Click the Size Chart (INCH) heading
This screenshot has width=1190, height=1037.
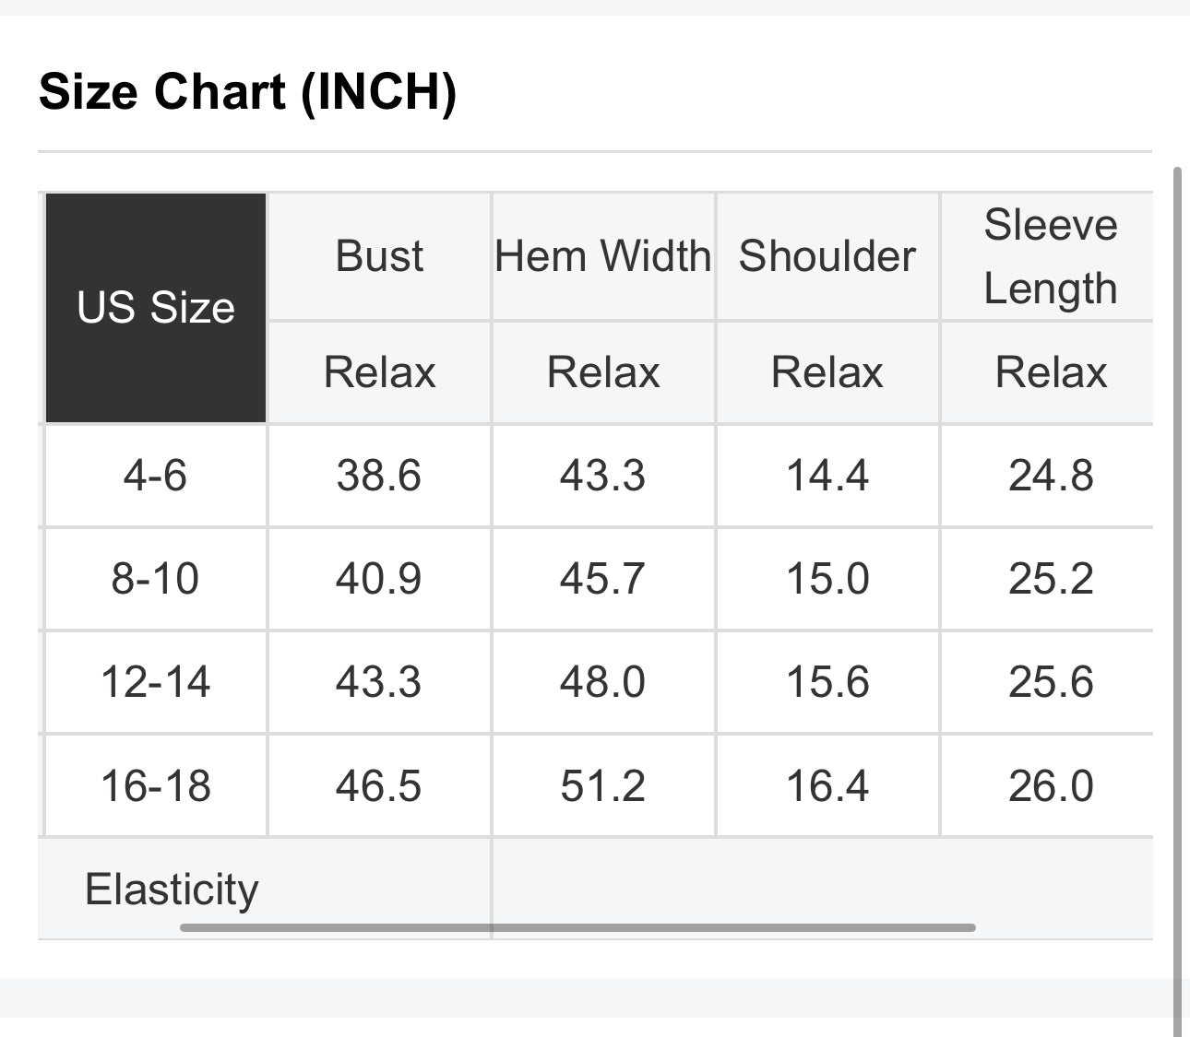click(247, 92)
